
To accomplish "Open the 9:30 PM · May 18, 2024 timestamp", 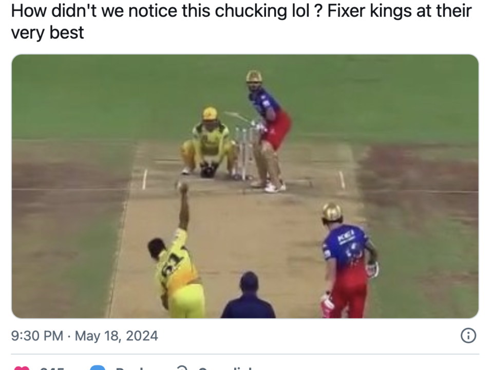I will coord(84,336).
